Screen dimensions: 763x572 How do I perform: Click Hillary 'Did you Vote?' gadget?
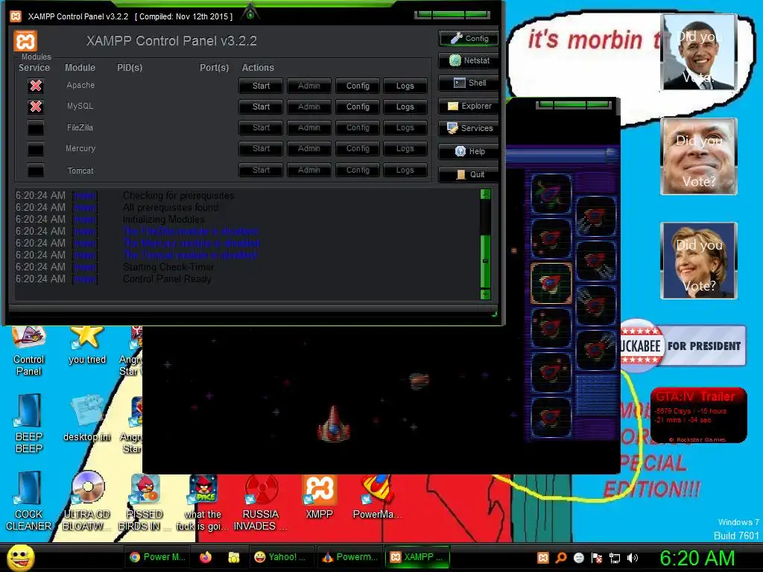click(699, 260)
